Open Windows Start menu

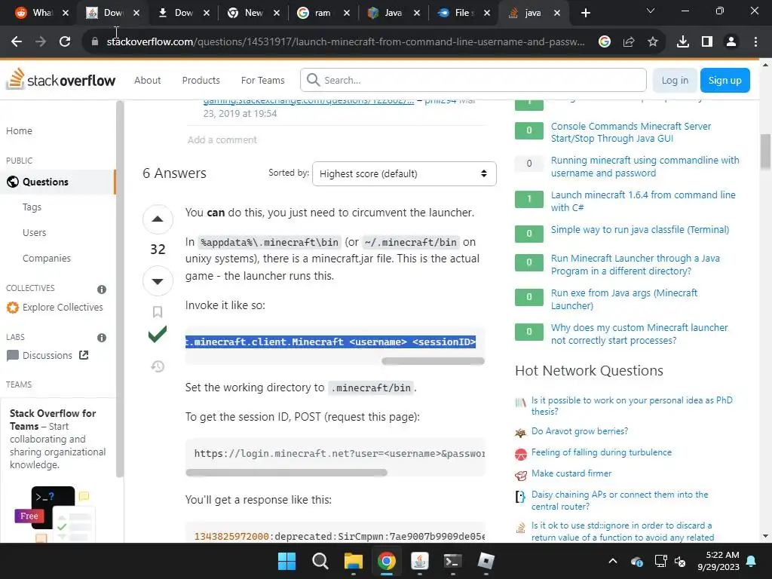pyautogui.click(x=286, y=561)
